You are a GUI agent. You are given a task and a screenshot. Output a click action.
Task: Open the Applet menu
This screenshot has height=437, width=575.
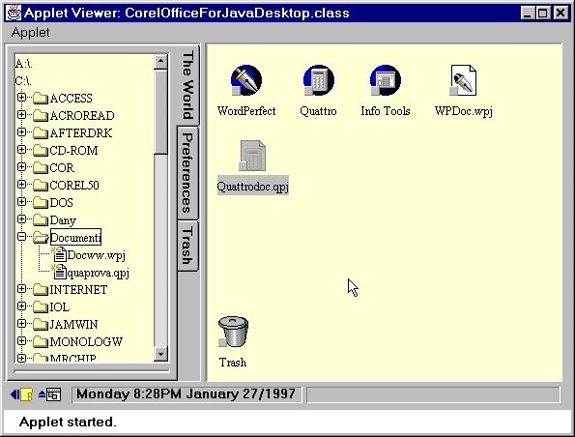tap(30, 32)
